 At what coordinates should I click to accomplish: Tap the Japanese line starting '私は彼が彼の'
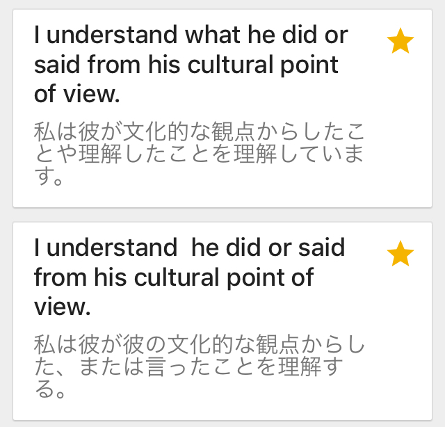coord(198,344)
